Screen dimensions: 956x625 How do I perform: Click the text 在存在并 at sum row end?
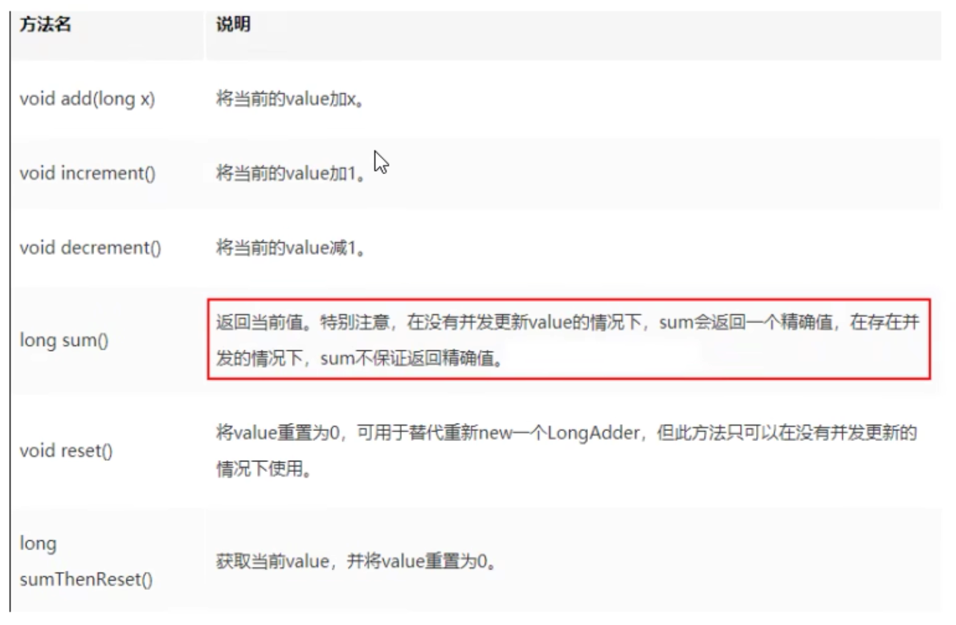pos(884,322)
